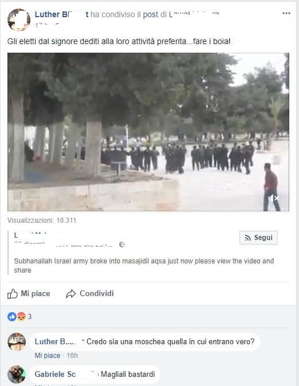This screenshot has height=386, width=299.
Task: Click the Mi piace thumbs-up icon
Action: [12, 294]
